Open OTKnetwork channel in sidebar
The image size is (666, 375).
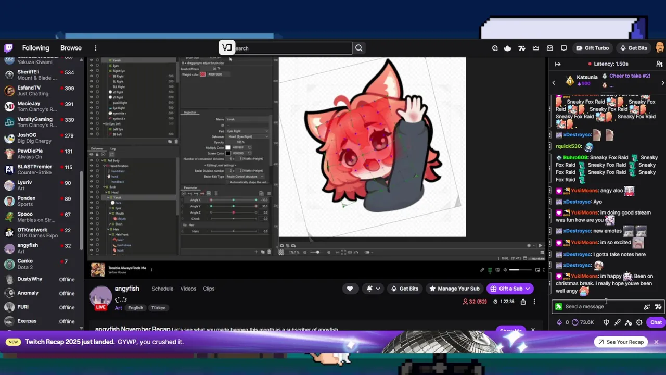(x=41, y=232)
